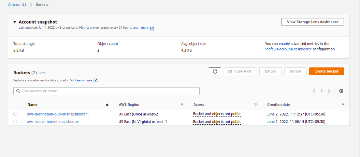Image resolution: width=360 pixels, height=157 pixels.
Task: Sort buckets by Name column arrow
Action: tap(107, 105)
